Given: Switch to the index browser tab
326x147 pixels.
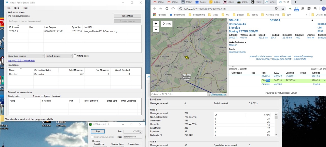Looking at the screenshot, I should 228,2.
